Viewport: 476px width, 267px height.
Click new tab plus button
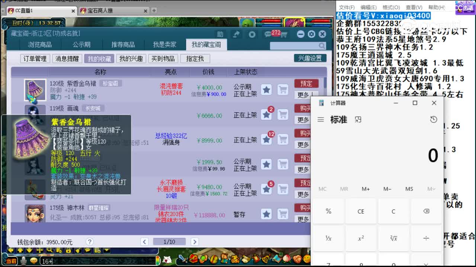pyautogui.click(x=154, y=10)
